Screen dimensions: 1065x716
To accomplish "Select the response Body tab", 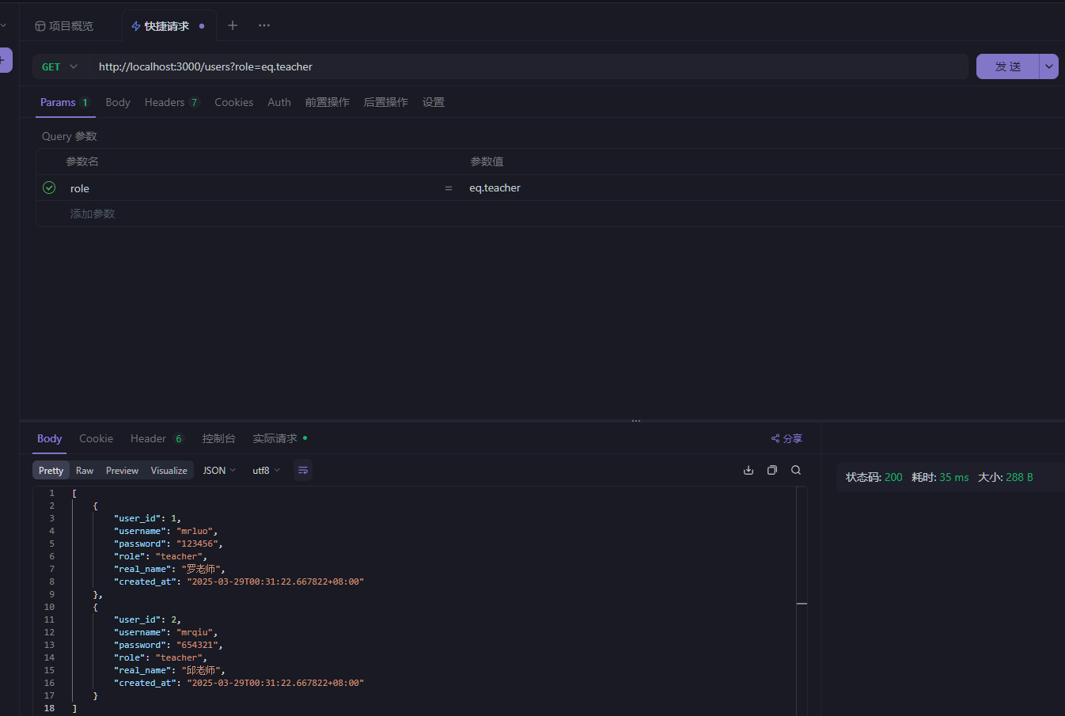I will (49, 438).
